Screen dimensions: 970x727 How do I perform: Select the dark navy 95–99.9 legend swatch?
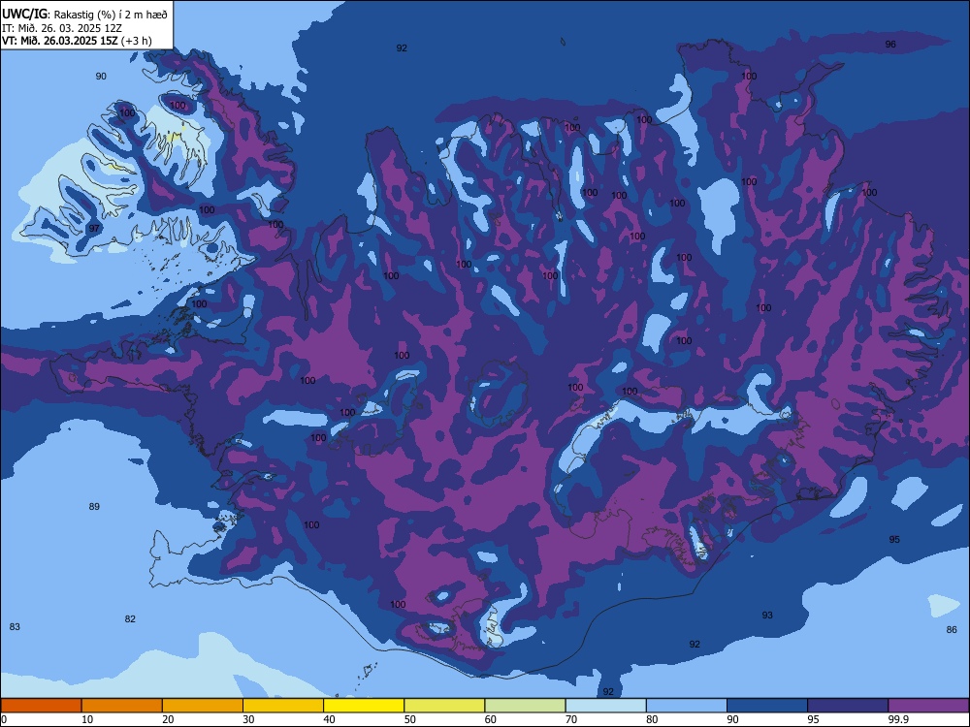point(848,706)
